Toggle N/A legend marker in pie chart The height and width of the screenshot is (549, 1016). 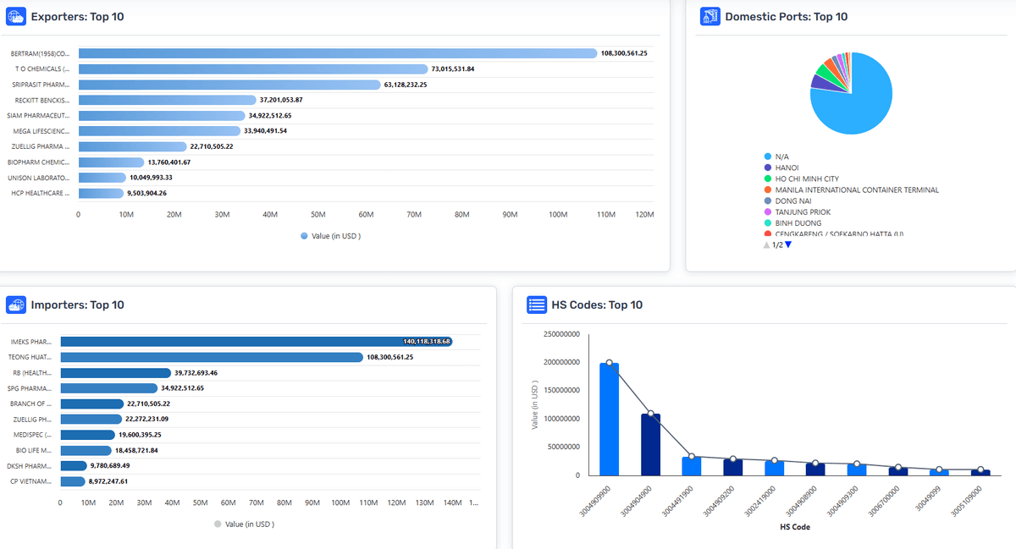pyautogui.click(x=768, y=156)
